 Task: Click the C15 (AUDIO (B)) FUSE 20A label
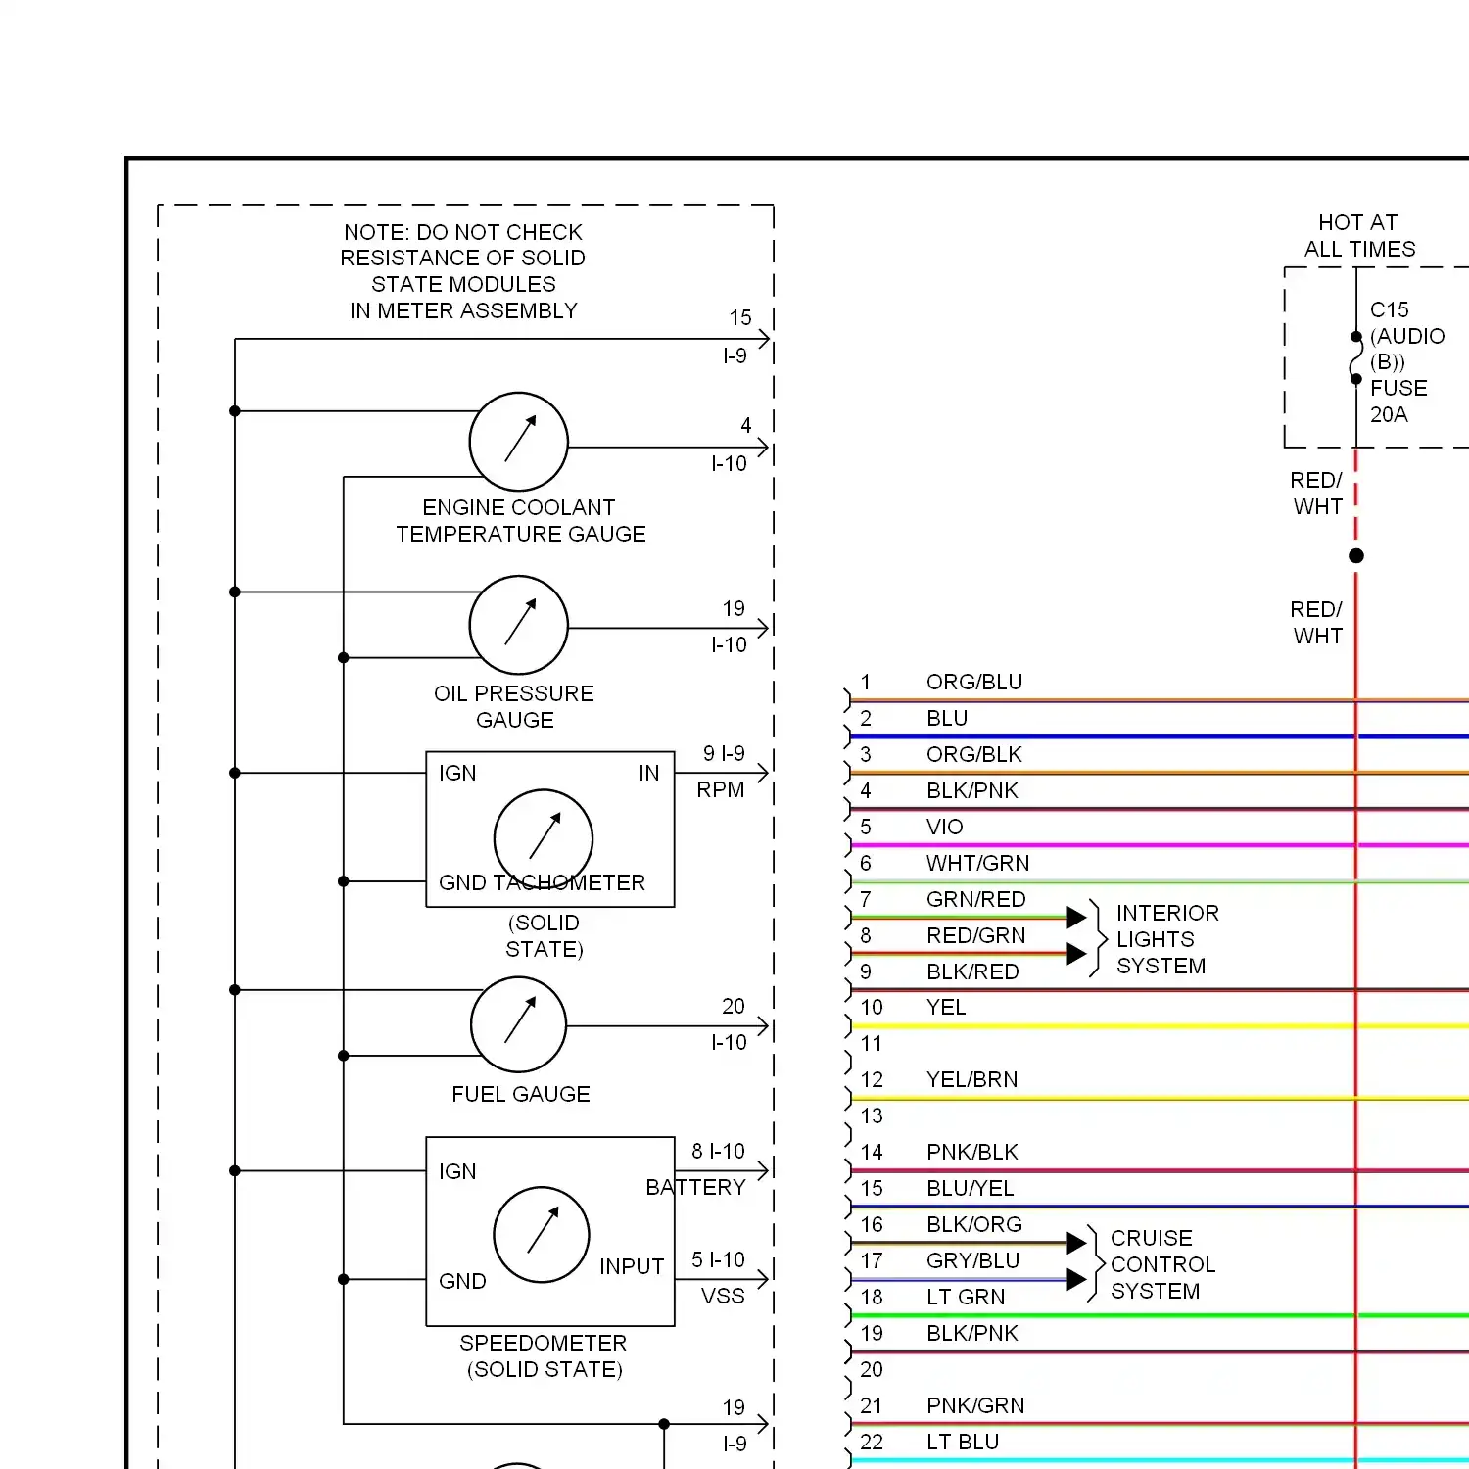click(1407, 362)
